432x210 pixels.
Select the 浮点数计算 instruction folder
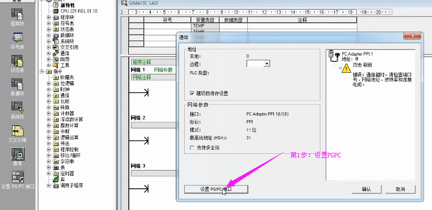click(x=71, y=120)
